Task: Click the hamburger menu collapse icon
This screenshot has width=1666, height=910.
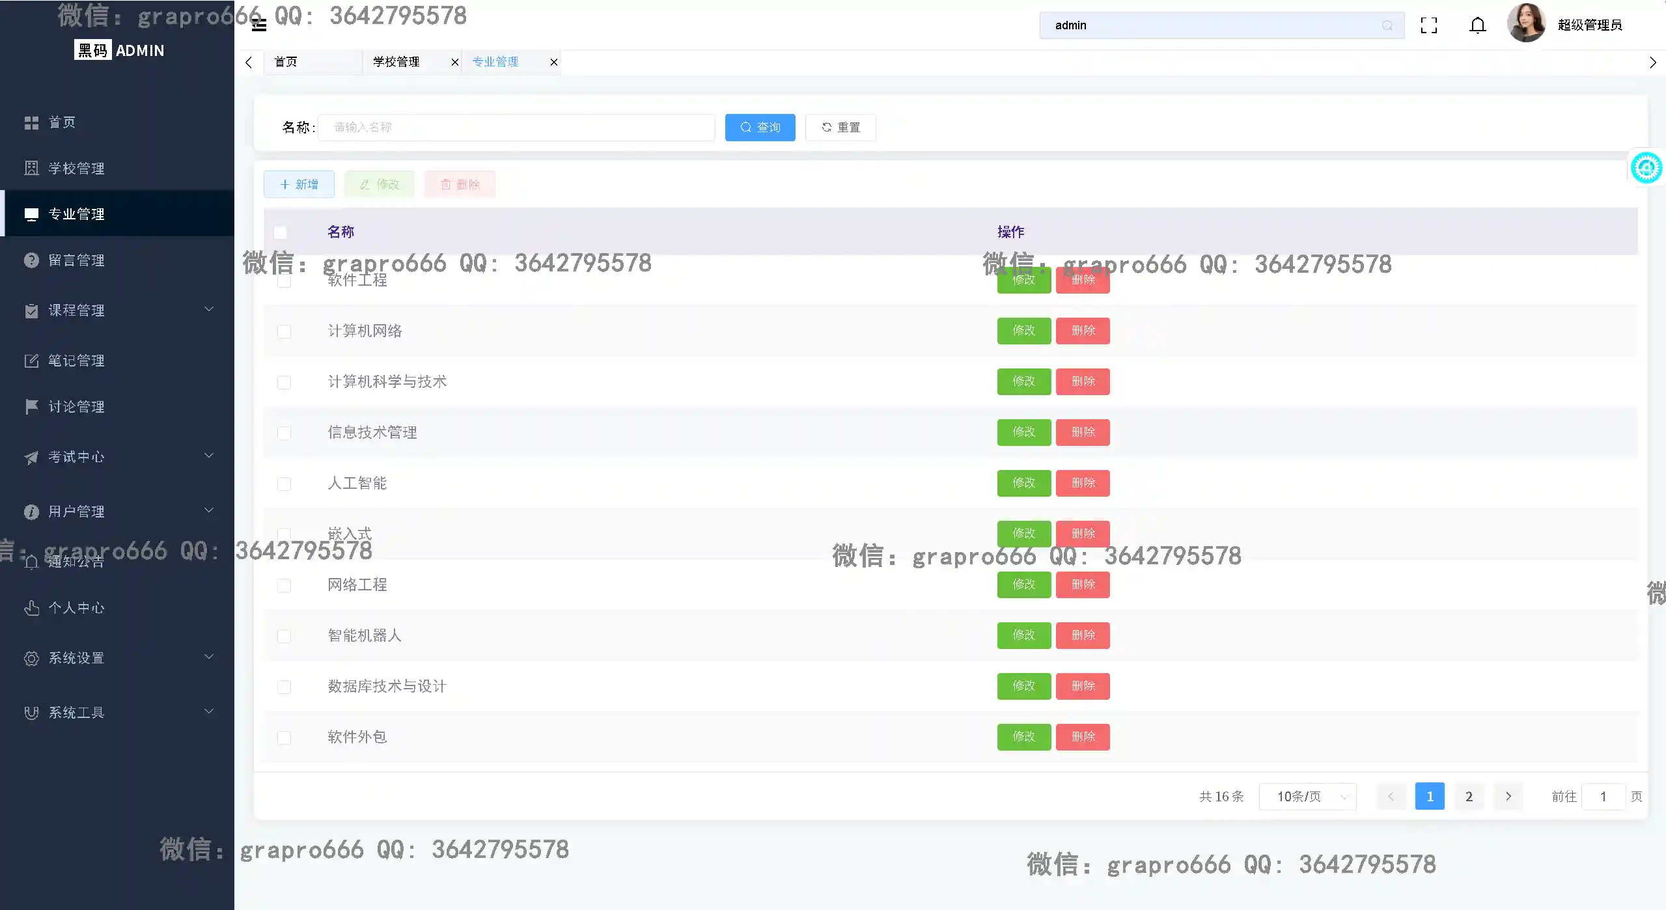Action: (x=259, y=26)
